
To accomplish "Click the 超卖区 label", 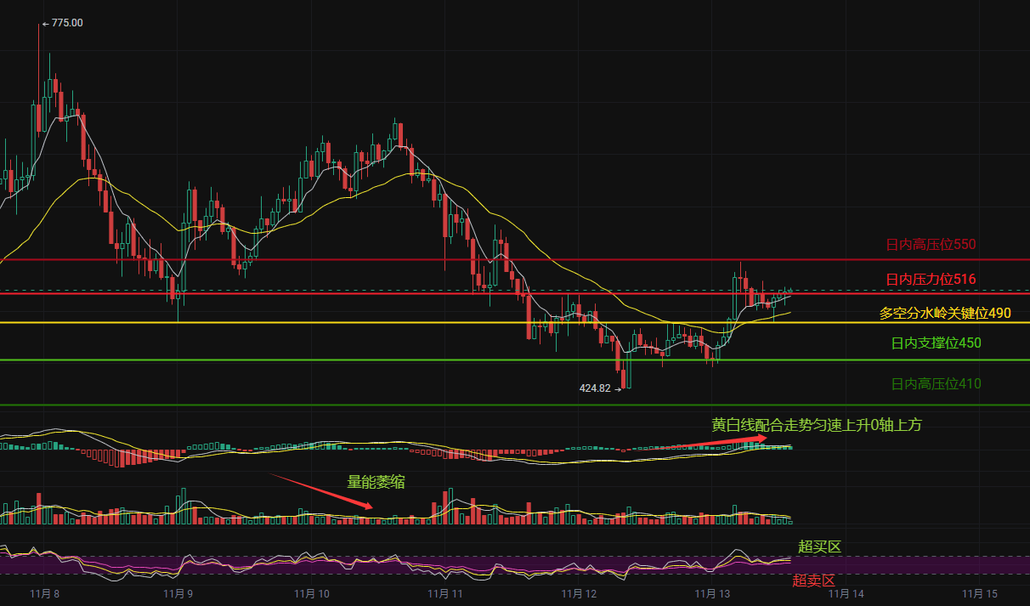I will [x=814, y=581].
